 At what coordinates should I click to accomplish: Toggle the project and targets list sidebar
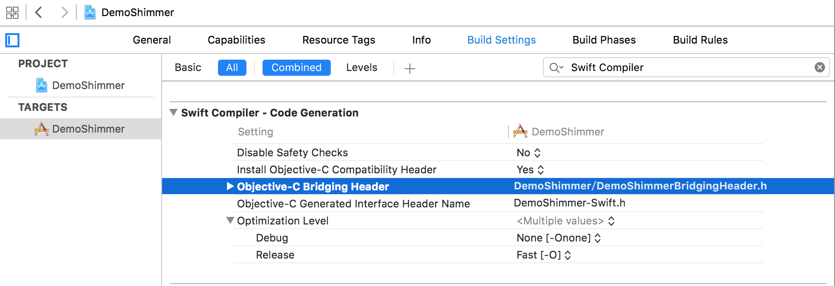12,40
